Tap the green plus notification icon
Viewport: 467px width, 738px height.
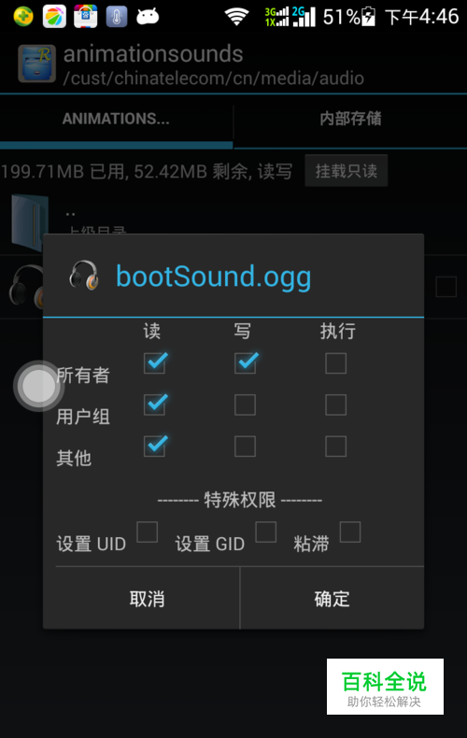coord(23,17)
